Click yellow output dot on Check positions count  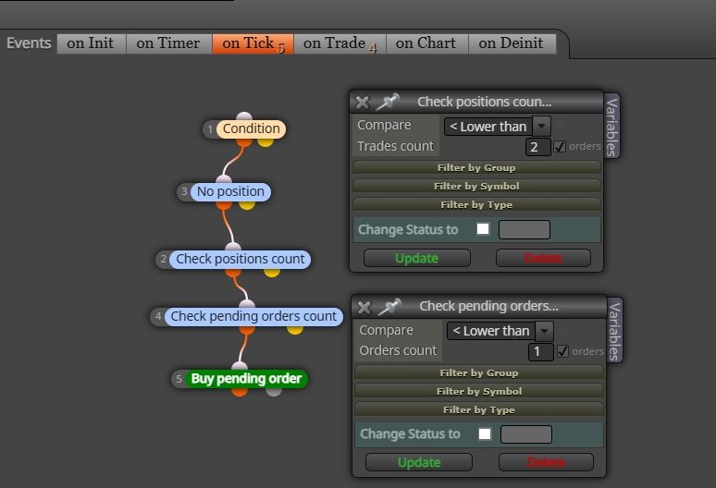pyautogui.click(x=272, y=273)
